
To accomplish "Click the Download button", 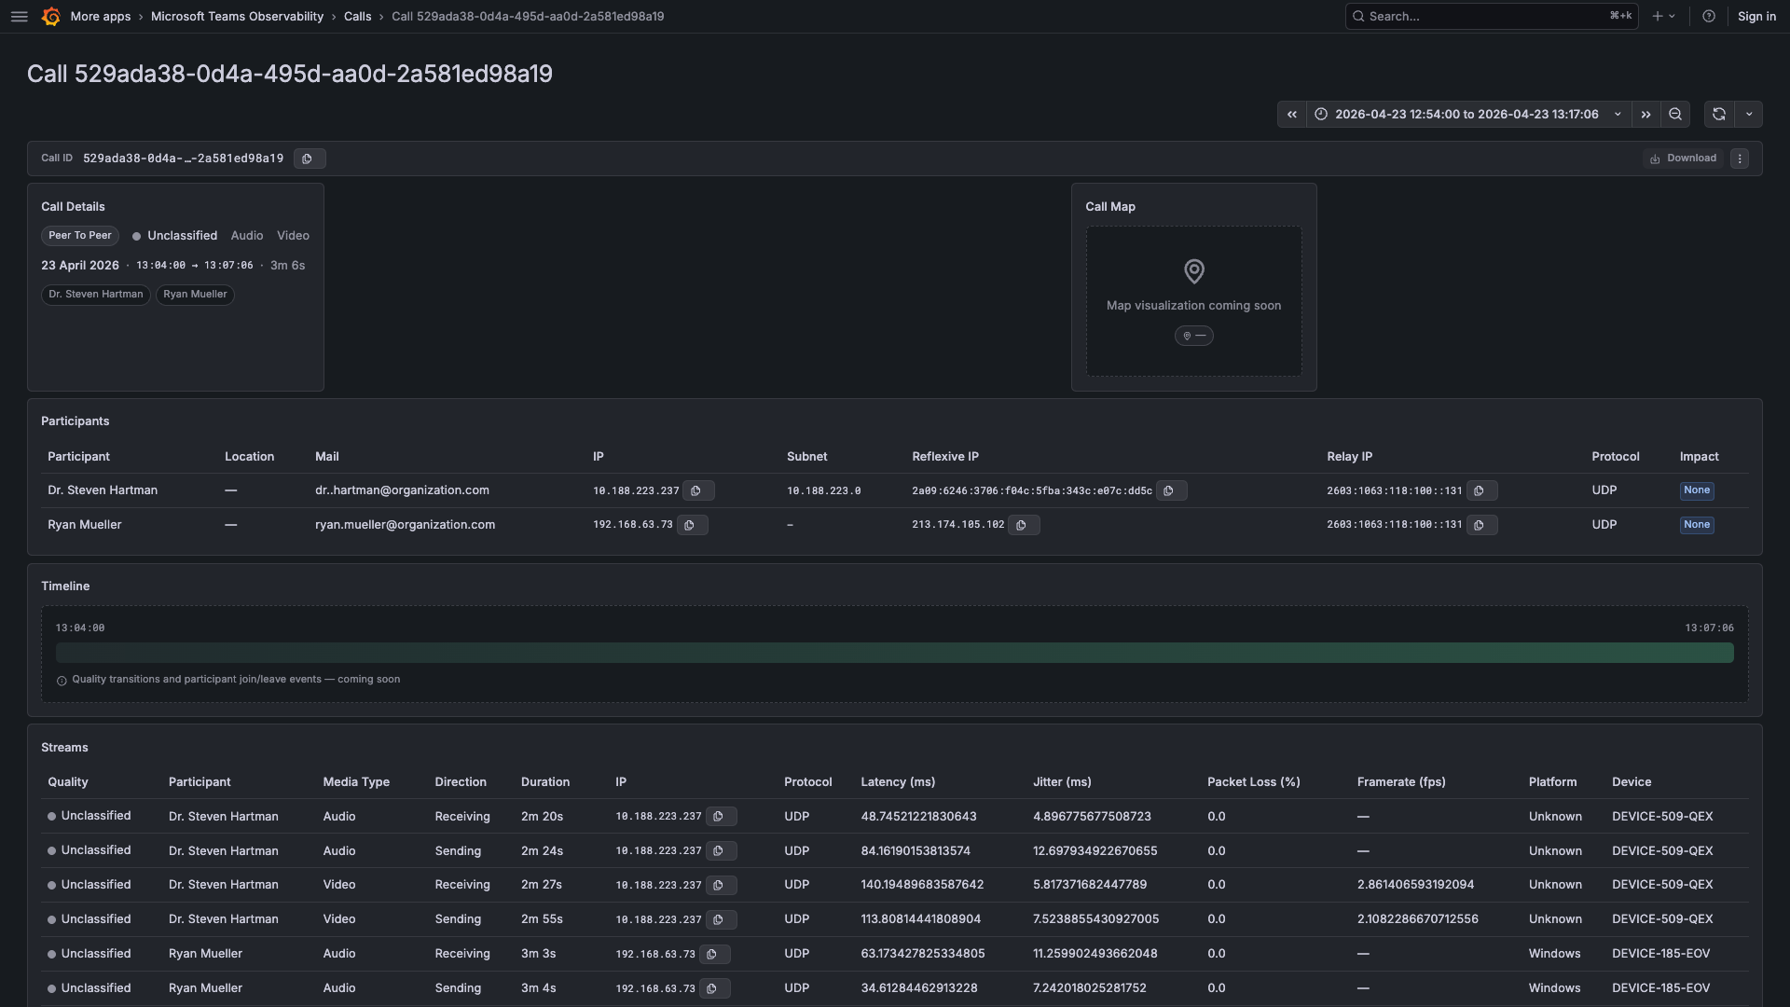I will click(x=1683, y=159).
